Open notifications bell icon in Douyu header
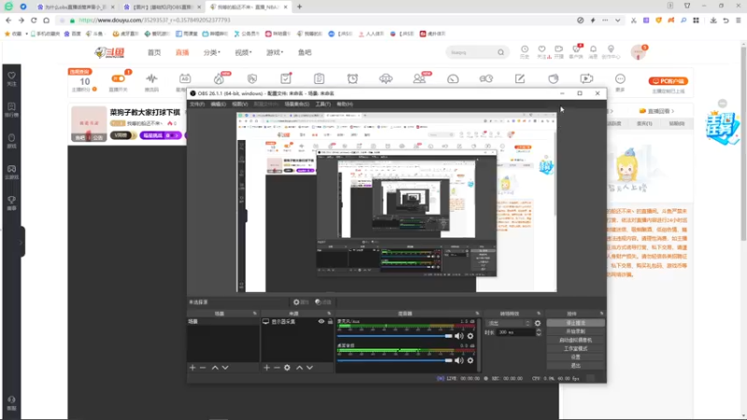 593,51
